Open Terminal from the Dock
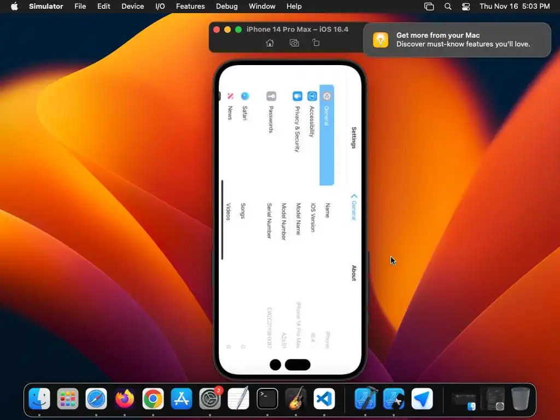The width and height of the screenshot is (560, 420). 267,399
